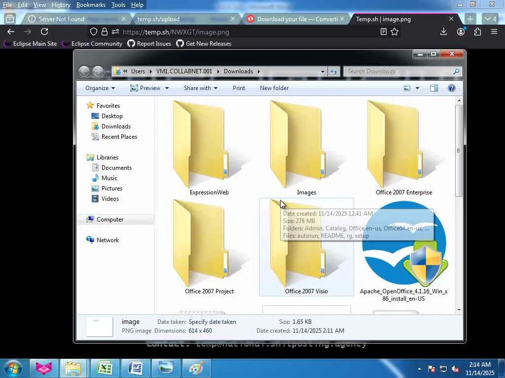Viewport: 505px width, 378px height.
Task: Open the History menu
Action: point(61,5)
